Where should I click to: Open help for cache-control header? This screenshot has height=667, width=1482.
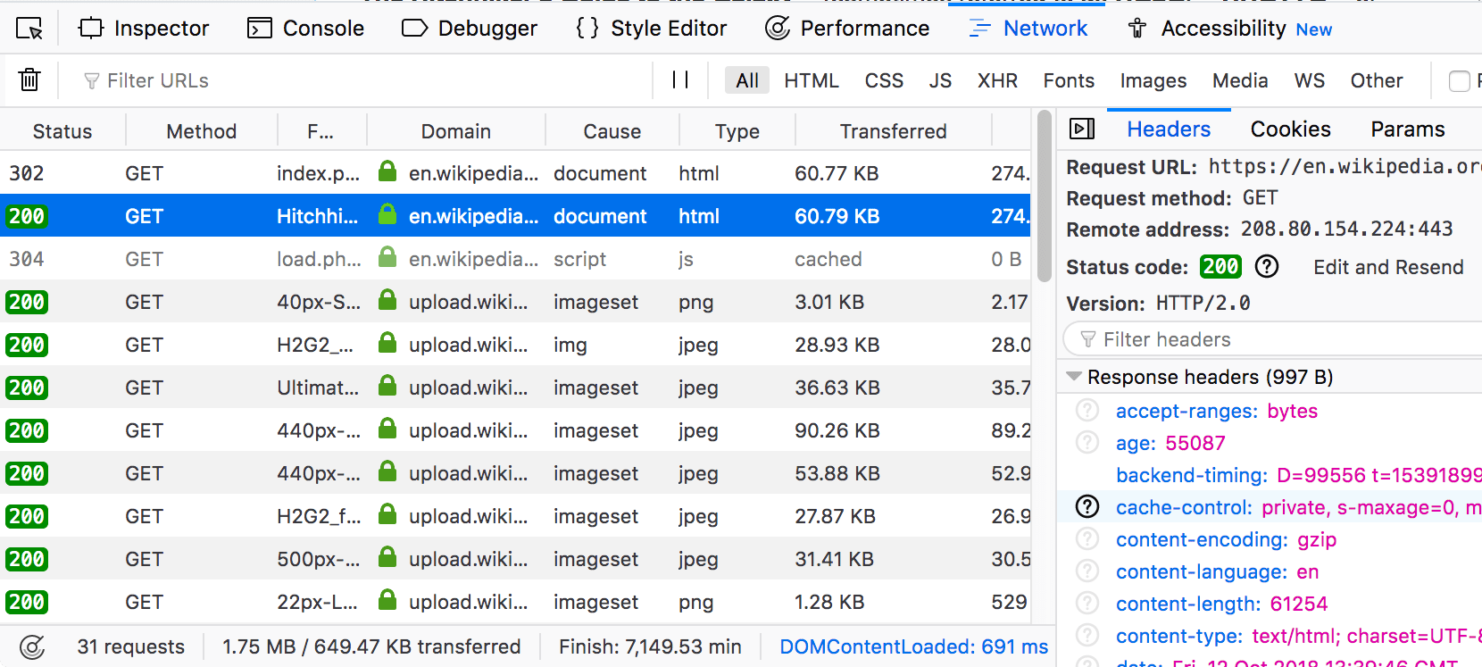[x=1087, y=507]
